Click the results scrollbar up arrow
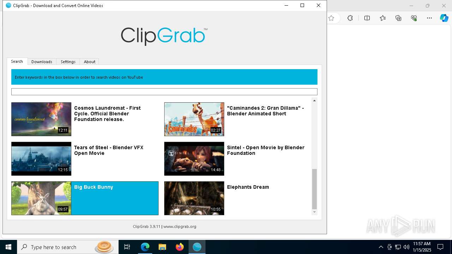This screenshot has width=452, height=254. [314, 101]
